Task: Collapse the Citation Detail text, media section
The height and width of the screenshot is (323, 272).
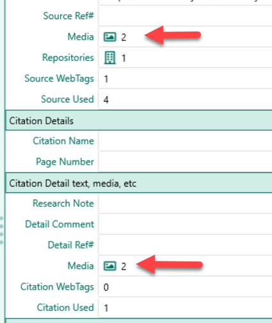Action: click(139, 183)
